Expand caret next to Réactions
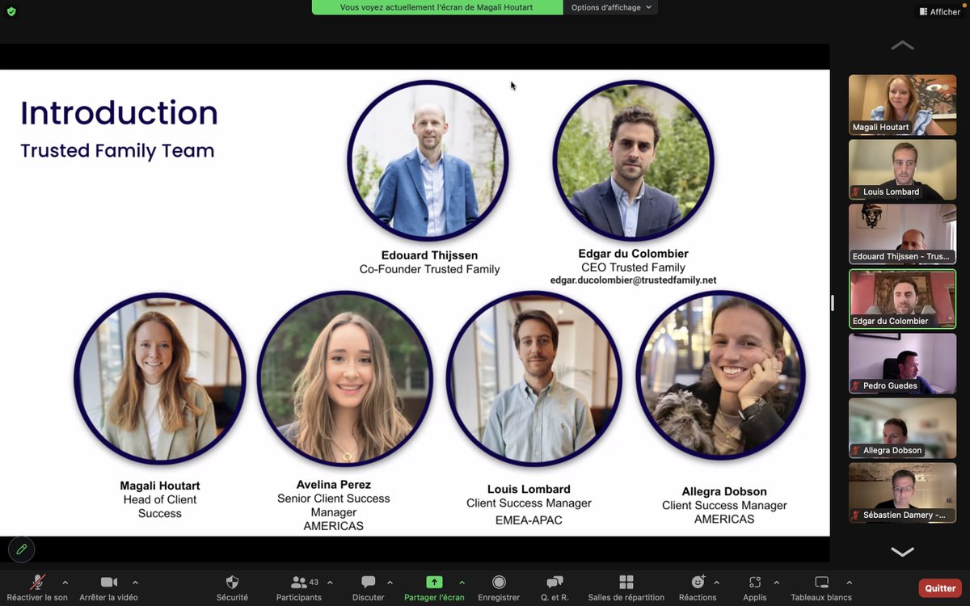This screenshot has height=606, width=970. pos(716,582)
